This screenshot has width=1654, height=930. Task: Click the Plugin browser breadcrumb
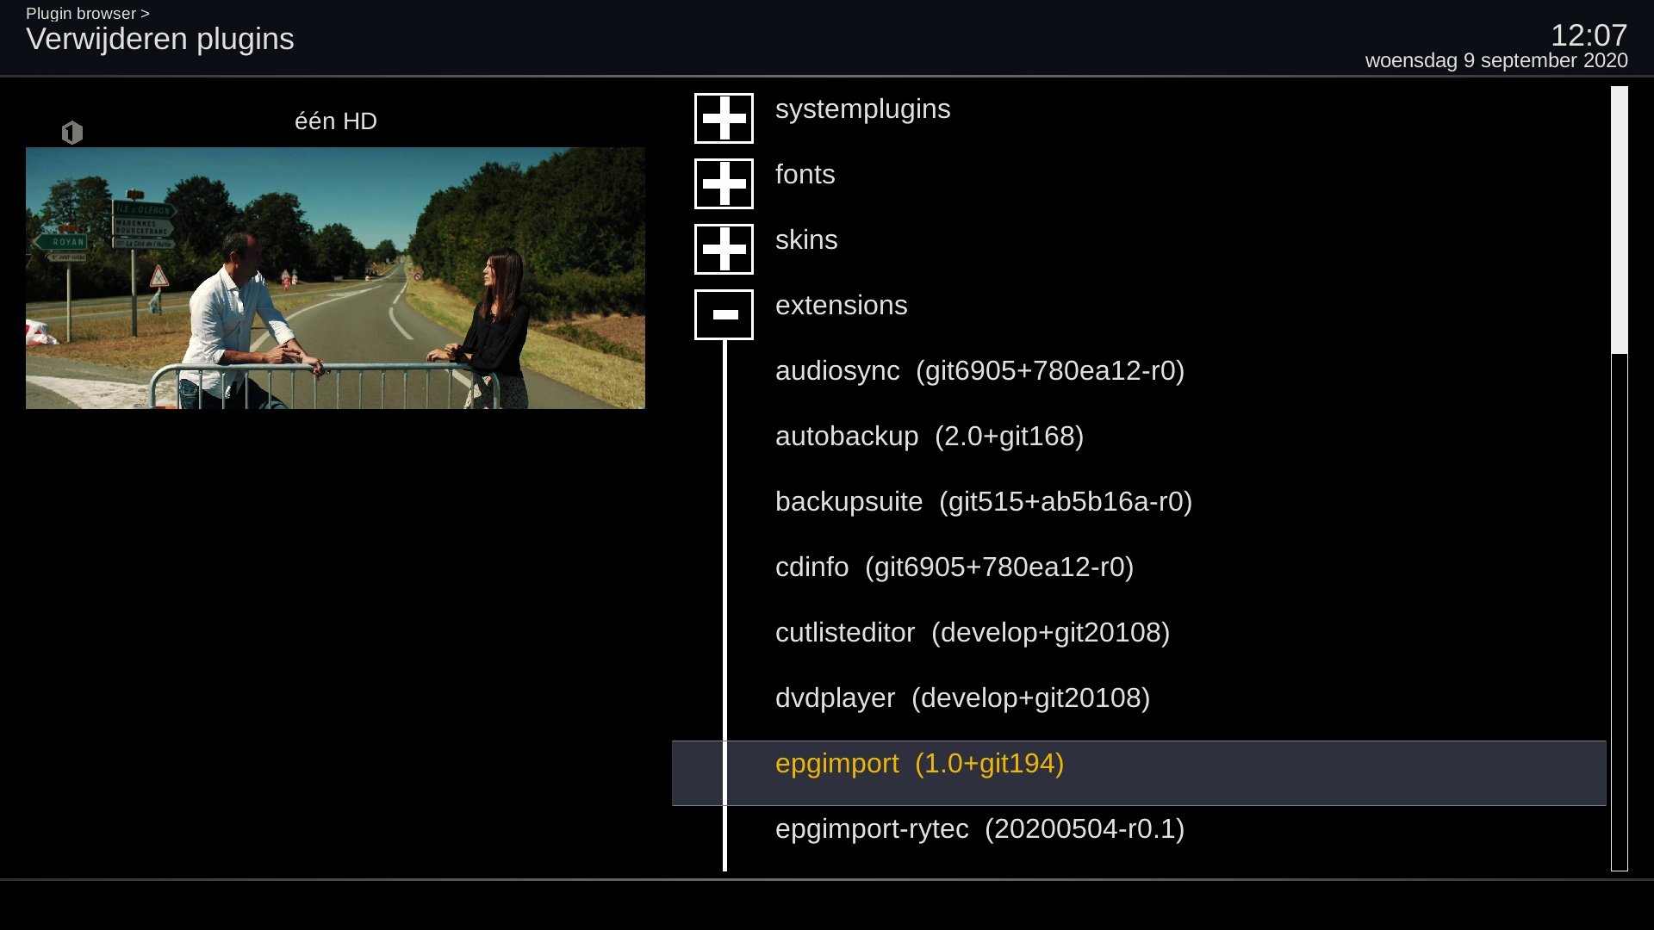(x=81, y=14)
